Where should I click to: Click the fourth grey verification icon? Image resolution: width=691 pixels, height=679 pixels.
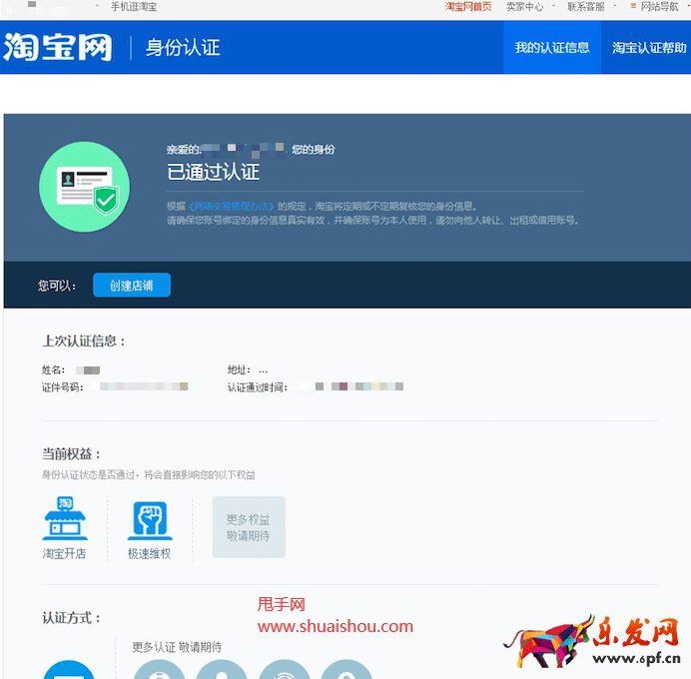coord(346,669)
